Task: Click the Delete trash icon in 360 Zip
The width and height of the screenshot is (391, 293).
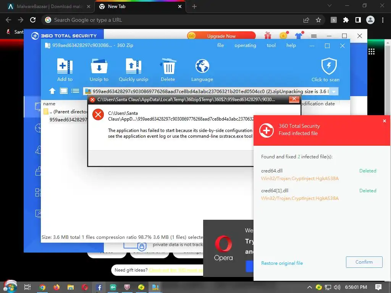Action: [x=168, y=70]
